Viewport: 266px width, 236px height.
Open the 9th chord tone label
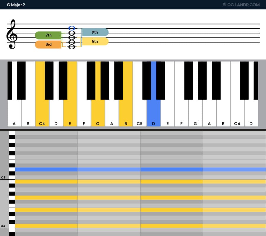tap(95, 32)
